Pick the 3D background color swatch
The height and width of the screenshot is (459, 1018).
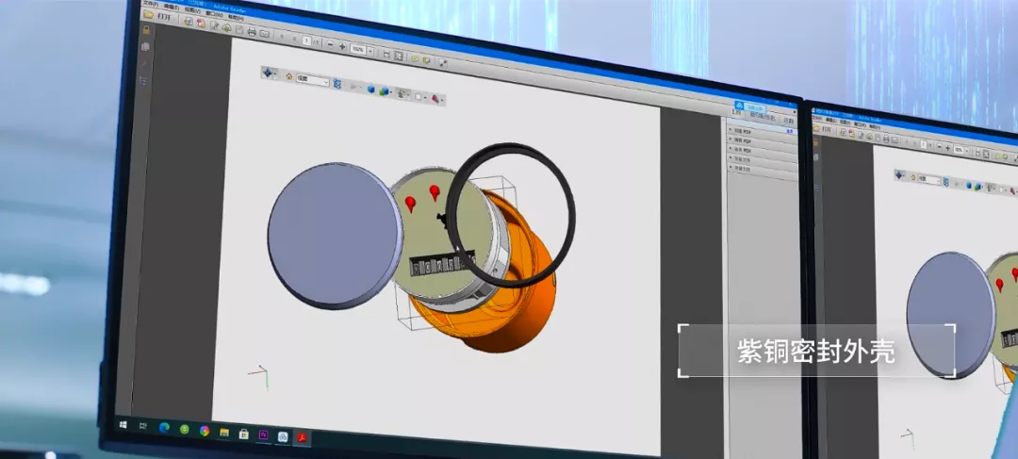pyautogui.click(x=419, y=96)
